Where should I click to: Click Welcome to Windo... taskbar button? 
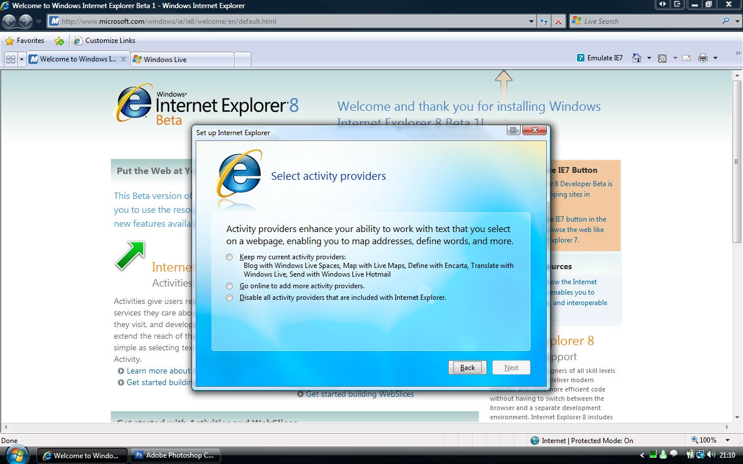point(81,455)
